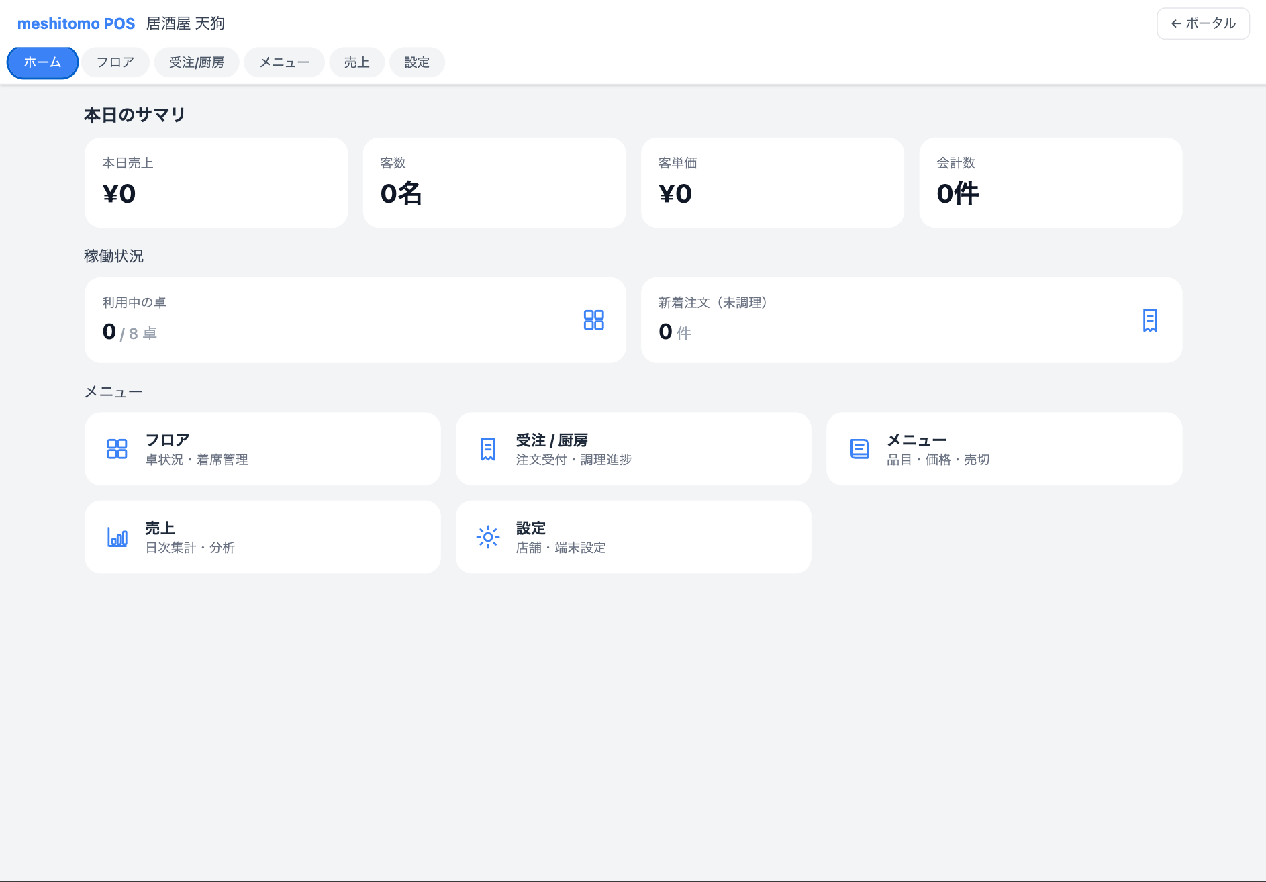The image size is (1266, 882).
Task: Click the bar chart icon on 売上 card
Action: (x=117, y=537)
